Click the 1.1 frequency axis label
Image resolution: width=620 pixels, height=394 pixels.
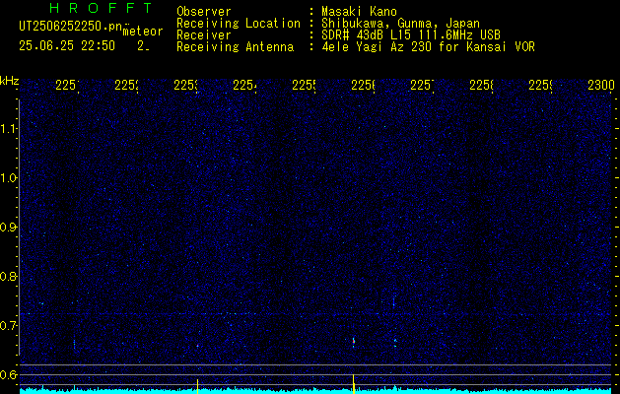pos(8,128)
